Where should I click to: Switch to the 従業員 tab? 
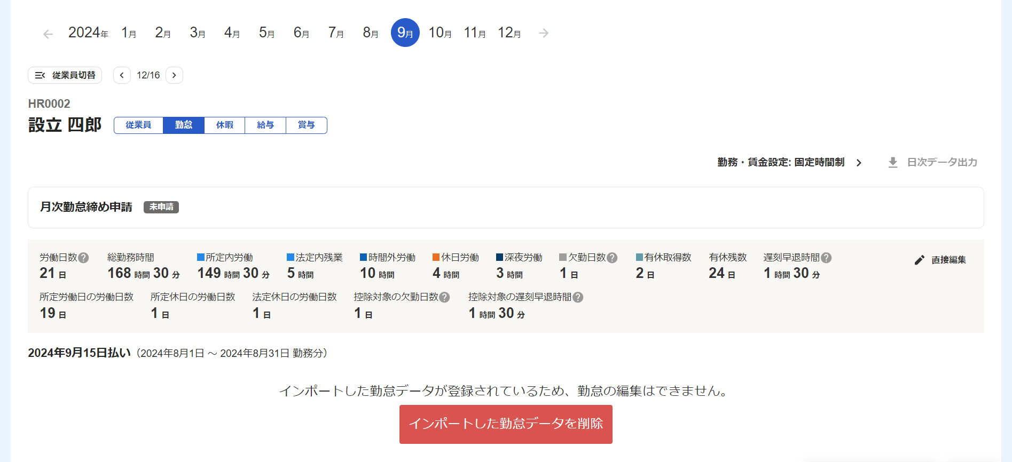tap(138, 125)
